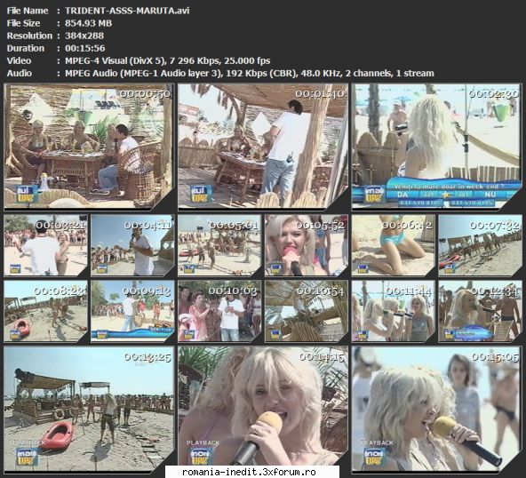
Task: Open the crowd frame at 00:10:03
Action: tap(219, 311)
